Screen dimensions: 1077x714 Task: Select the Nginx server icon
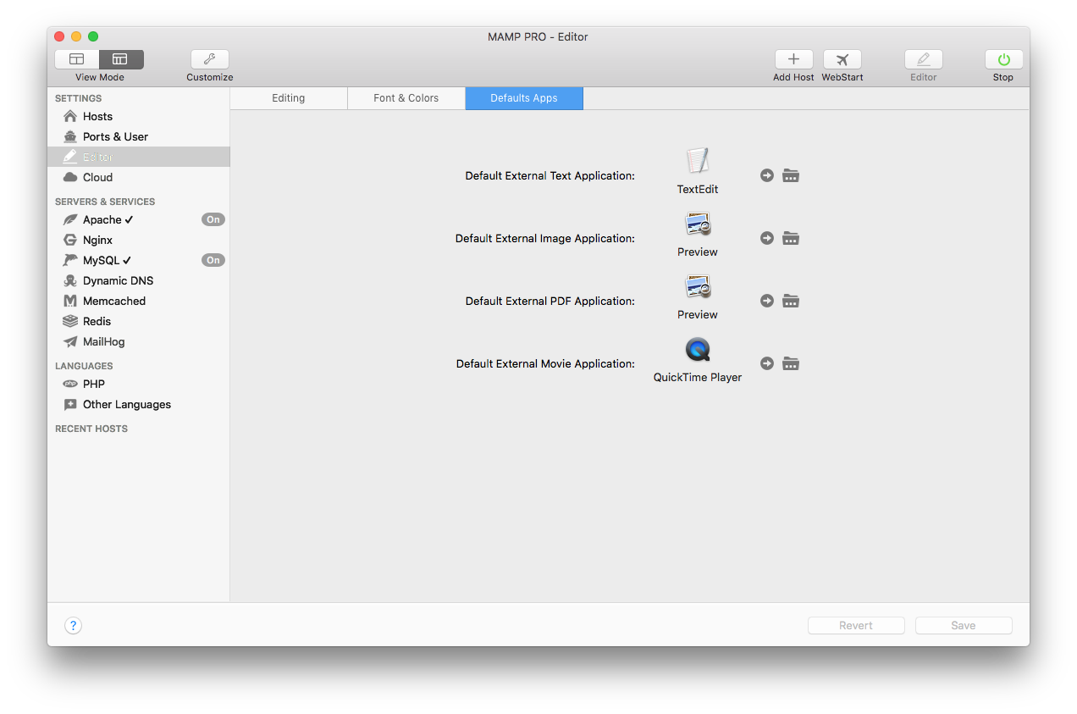tap(72, 240)
